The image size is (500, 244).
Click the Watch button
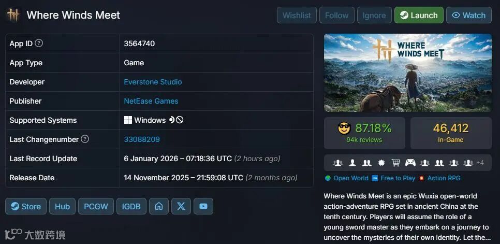click(469, 15)
